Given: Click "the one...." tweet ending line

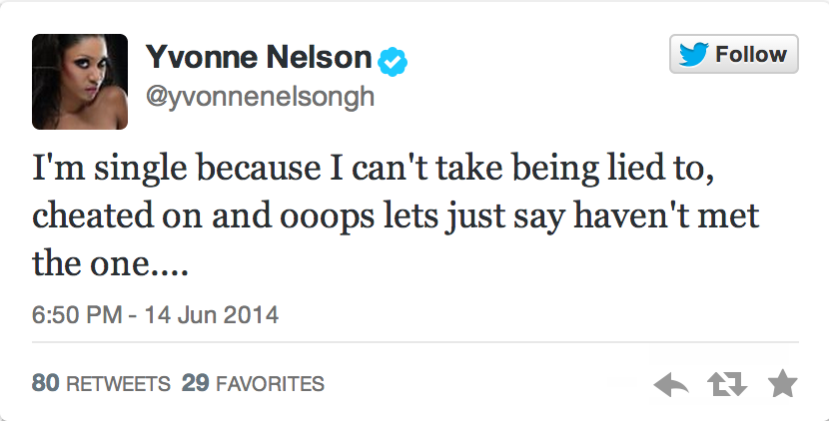Looking at the screenshot, I should point(110,263).
